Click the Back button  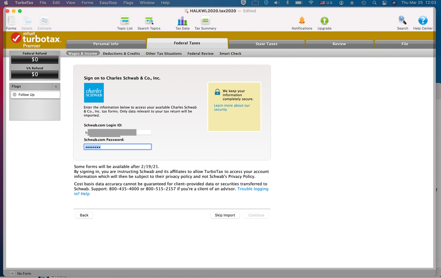coord(84,215)
